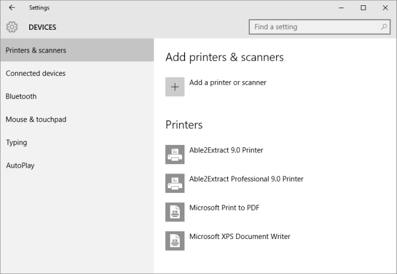Screen dimensions: 397x274
Task: Minimize the Settings window
Action: [342, 8]
